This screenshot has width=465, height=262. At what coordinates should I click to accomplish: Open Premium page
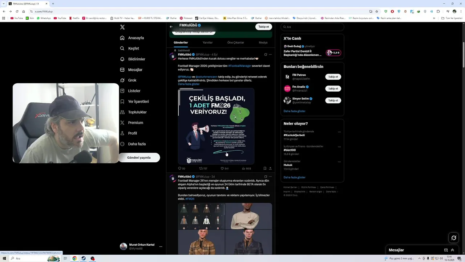pyautogui.click(x=132, y=123)
